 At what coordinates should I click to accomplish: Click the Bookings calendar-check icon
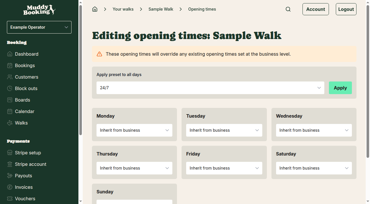[10, 65]
